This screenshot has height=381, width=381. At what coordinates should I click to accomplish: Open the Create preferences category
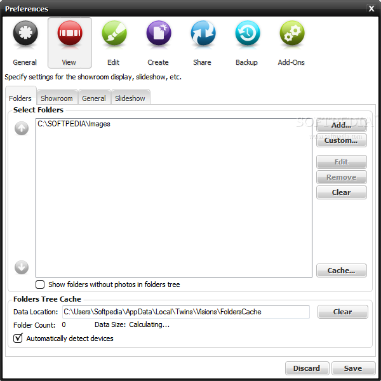pyautogui.click(x=158, y=43)
